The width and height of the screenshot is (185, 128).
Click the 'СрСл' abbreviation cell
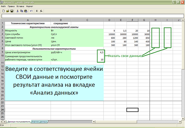click(x=61, y=34)
